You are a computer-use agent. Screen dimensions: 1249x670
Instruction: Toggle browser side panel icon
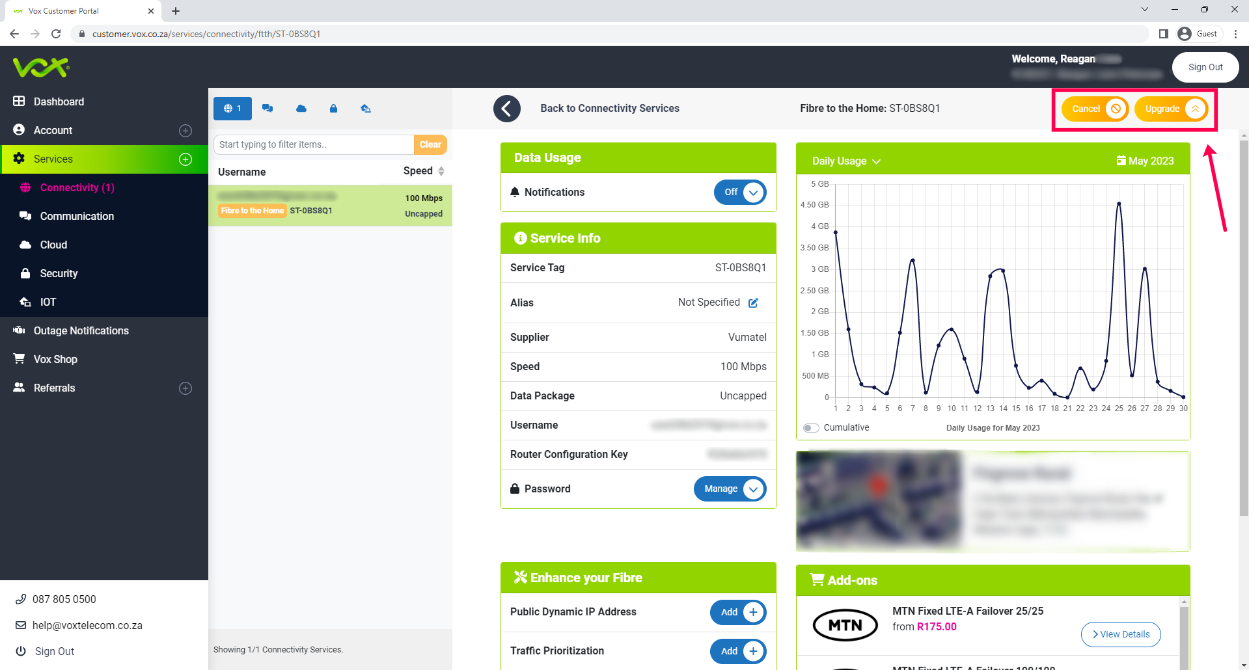tap(1164, 34)
